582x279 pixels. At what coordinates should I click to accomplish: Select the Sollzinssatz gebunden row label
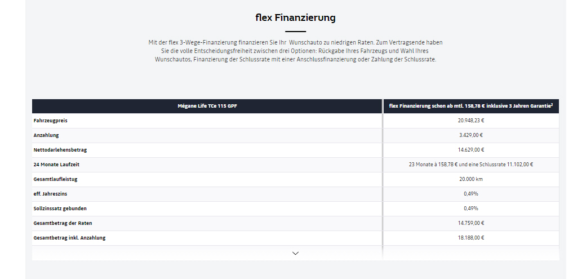point(60,209)
